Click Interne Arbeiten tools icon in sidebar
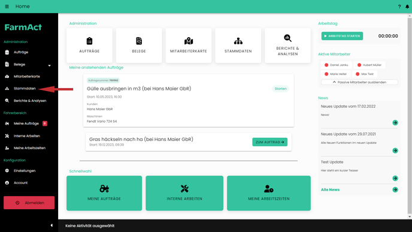Screen dimensions: 412x232 [7, 135]
